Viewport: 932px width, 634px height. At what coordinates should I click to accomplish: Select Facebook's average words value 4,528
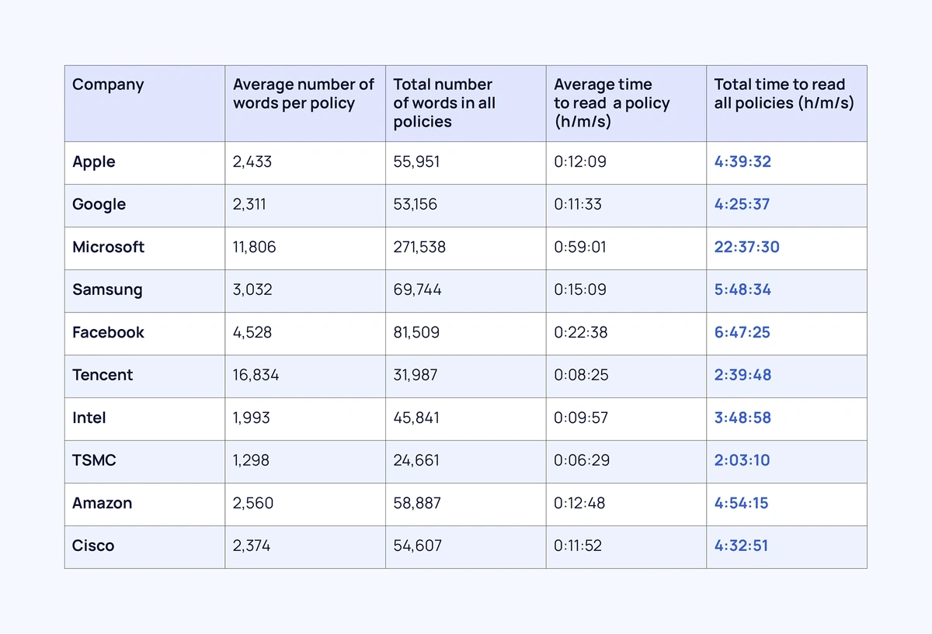[252, 333]
